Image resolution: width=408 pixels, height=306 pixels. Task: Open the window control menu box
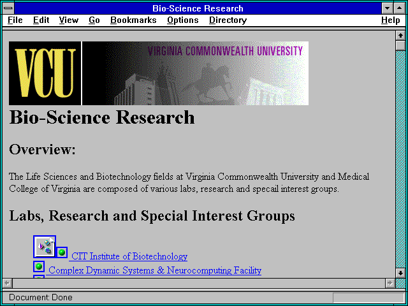coord(8,8)
